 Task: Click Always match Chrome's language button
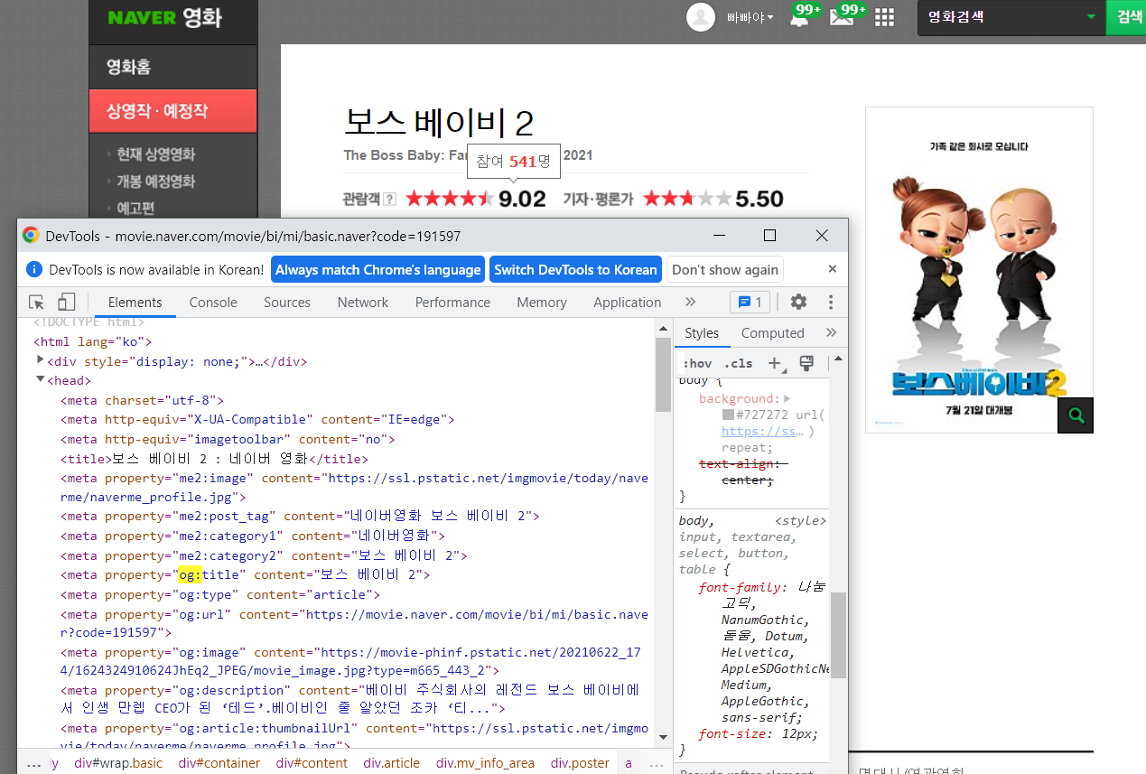pyautogui.click(x=377, y=269)
